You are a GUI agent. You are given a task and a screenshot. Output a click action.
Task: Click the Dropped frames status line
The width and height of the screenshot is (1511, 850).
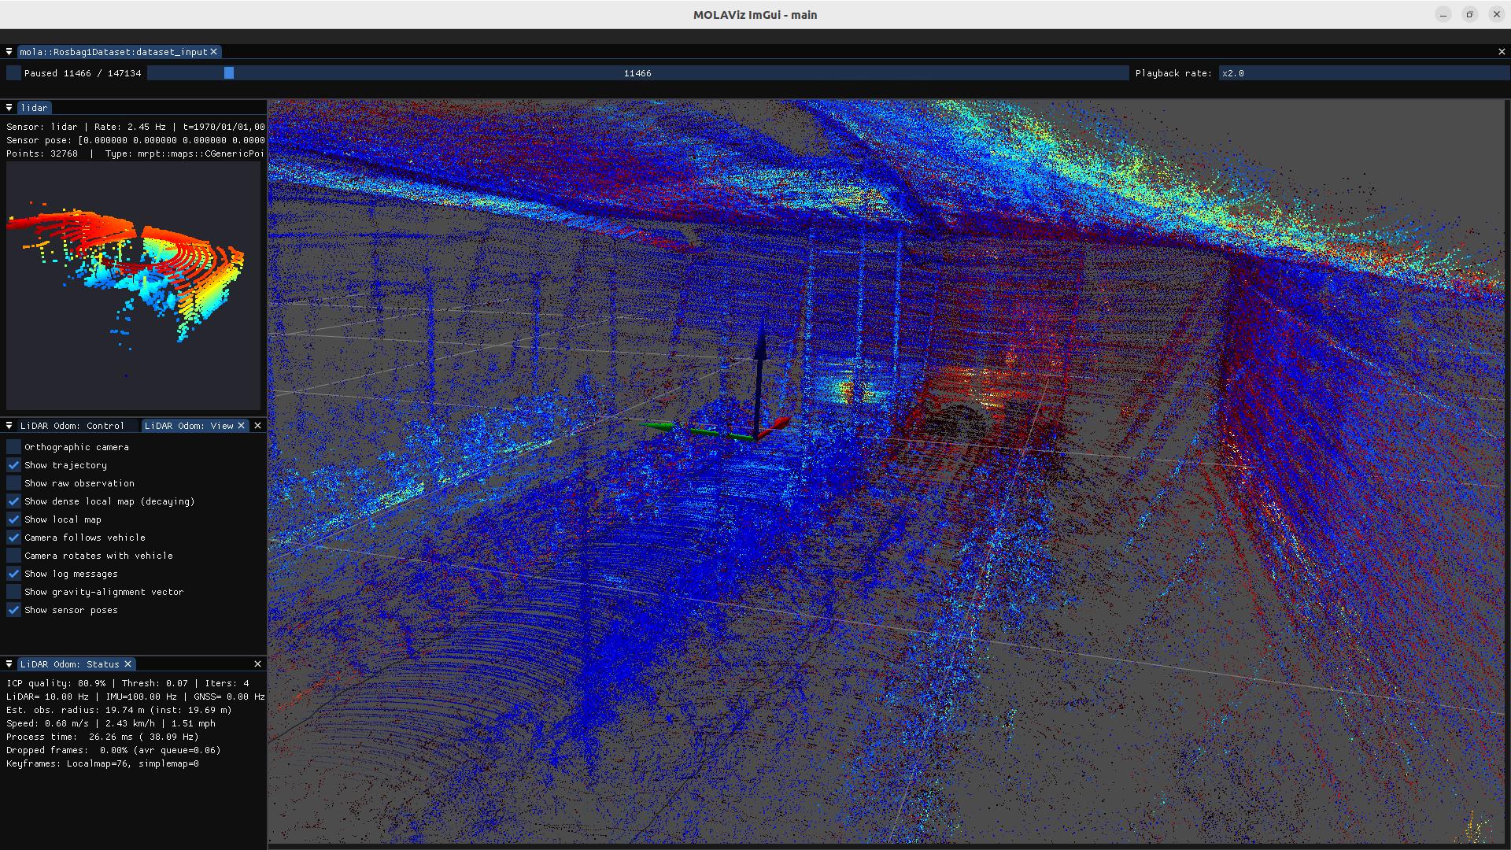click(113, 750)
